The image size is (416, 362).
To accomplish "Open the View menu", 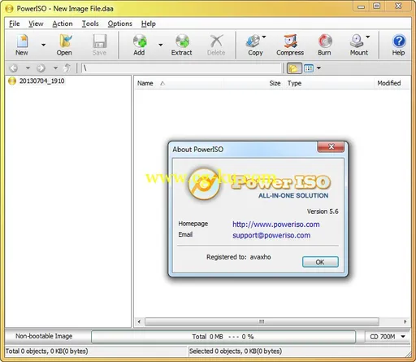I will point(36,24).
